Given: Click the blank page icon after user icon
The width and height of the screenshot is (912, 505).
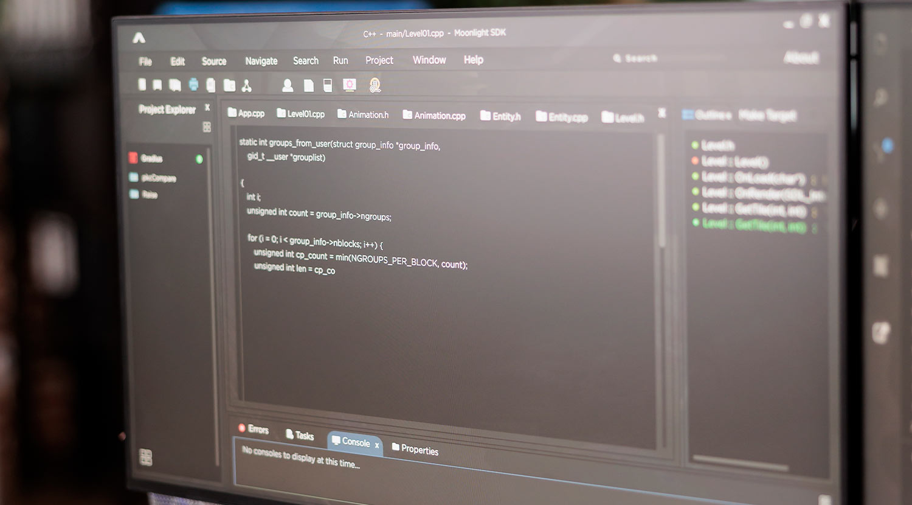Looking at the screenshot, I should [x=309, y=86].
